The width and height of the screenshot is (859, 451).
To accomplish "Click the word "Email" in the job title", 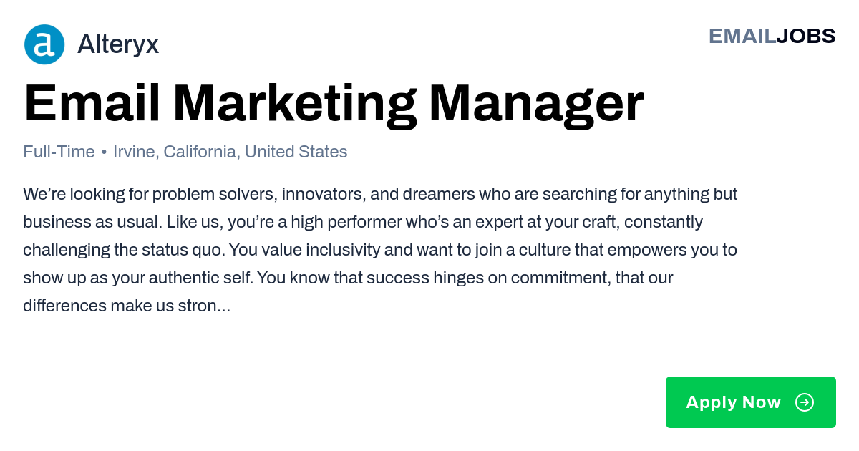I will (x=92, y=105).
